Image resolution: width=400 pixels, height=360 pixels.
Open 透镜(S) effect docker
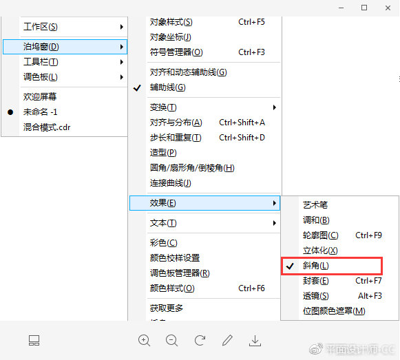pos(339,296)
